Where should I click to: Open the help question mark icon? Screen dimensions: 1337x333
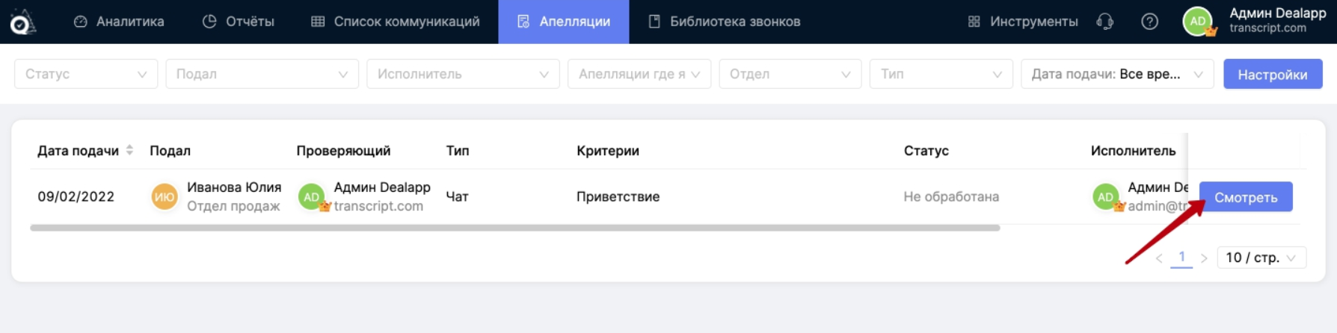1149,22
